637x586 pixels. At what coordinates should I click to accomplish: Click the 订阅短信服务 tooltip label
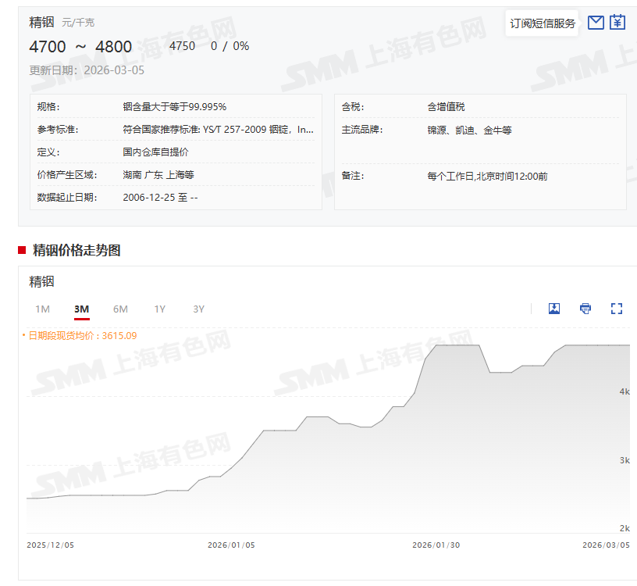coord(543,23)
